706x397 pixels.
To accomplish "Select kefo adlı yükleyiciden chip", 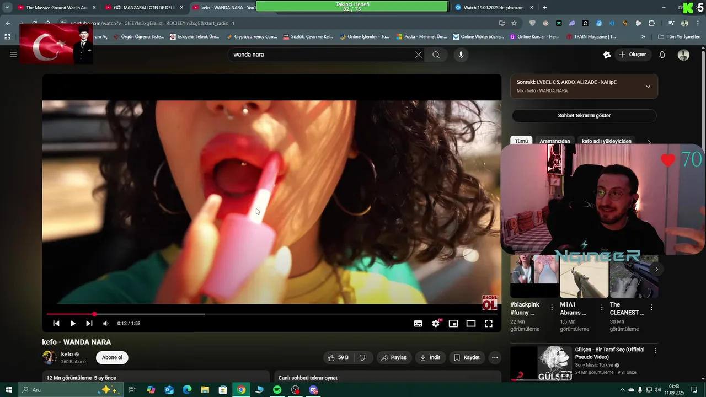I will (606, 141).
